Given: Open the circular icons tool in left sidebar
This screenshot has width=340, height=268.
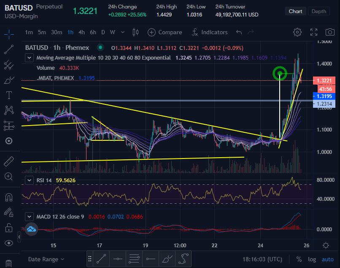Looking at the screenshot, I should pyautogui.click(x=9, y=141).
